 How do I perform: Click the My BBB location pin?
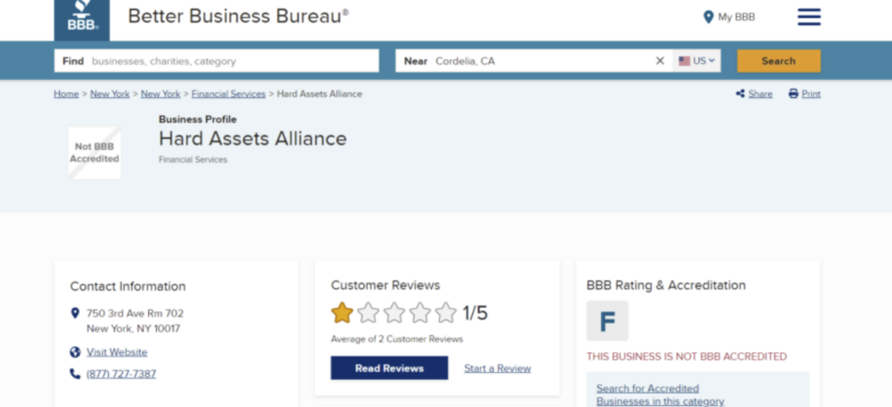coord(708,17)
